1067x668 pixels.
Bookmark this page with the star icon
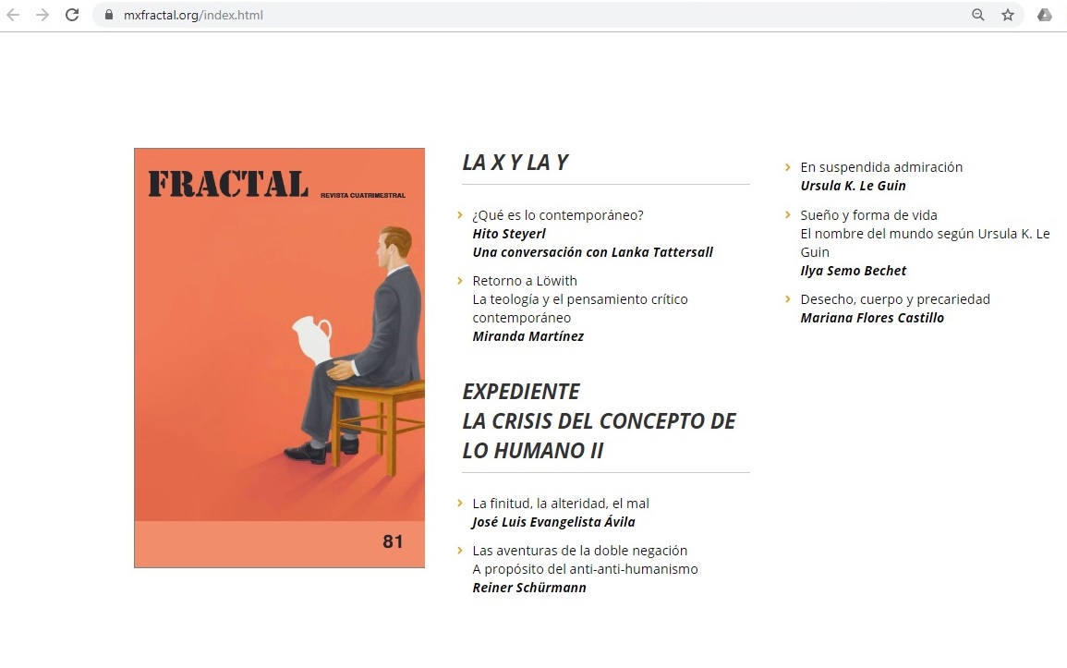1008,15
